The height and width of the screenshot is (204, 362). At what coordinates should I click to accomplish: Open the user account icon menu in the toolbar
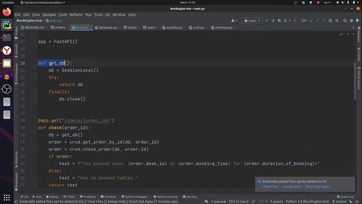(234, 20)
